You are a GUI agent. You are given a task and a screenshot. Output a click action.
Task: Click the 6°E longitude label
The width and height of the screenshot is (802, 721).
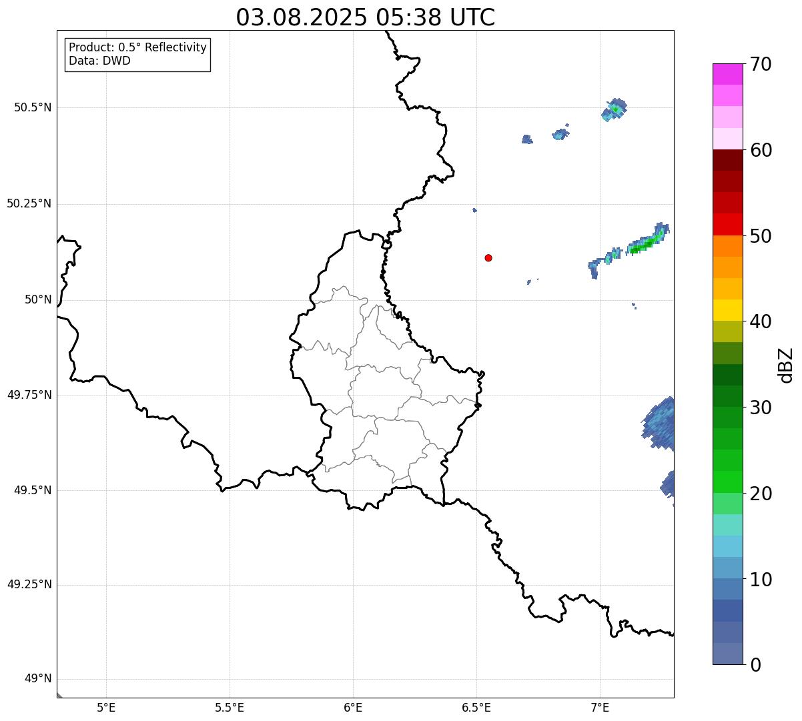(353, 708)
